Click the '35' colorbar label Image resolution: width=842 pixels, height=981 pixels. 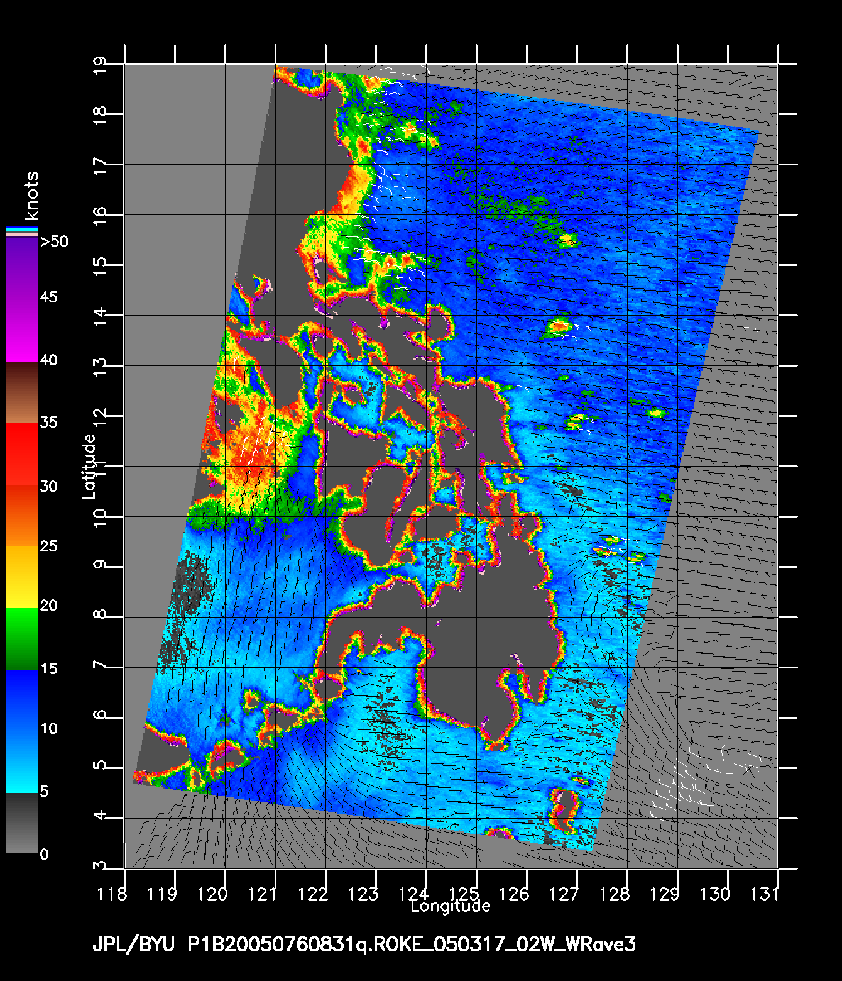coord(49,422)
